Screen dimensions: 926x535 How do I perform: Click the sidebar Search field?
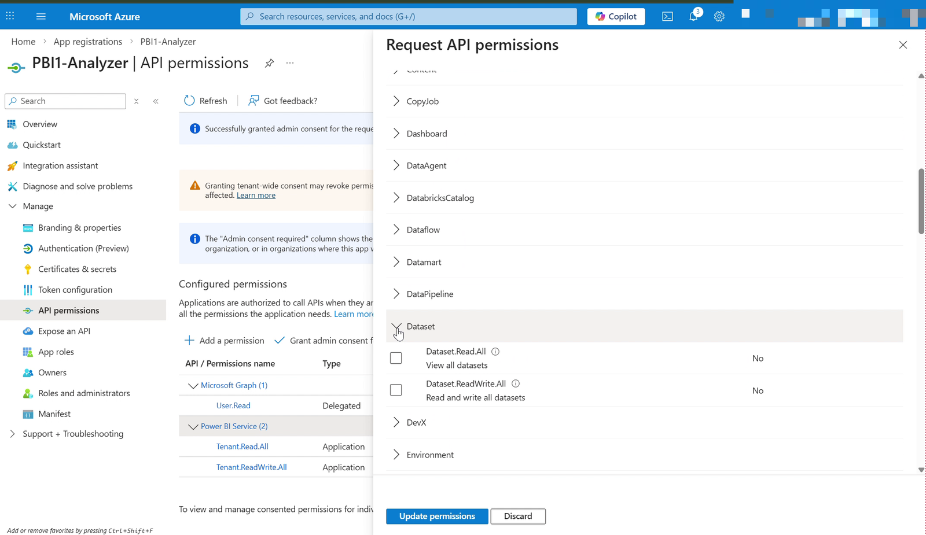[65, 101]
